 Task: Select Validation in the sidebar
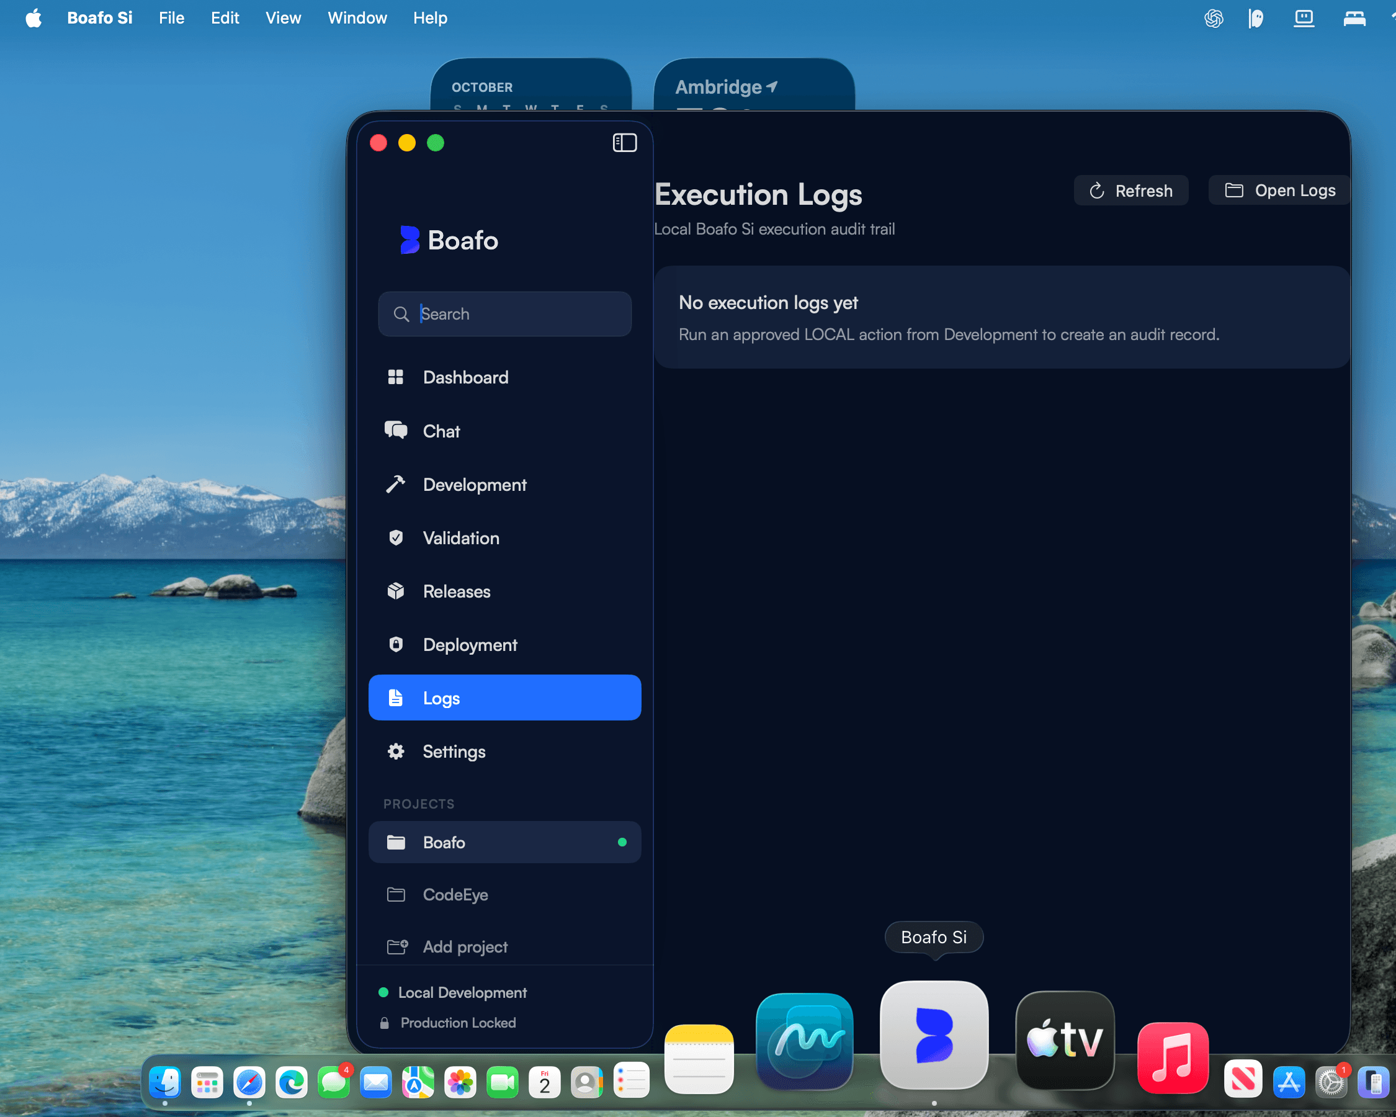tap(504, 538)
